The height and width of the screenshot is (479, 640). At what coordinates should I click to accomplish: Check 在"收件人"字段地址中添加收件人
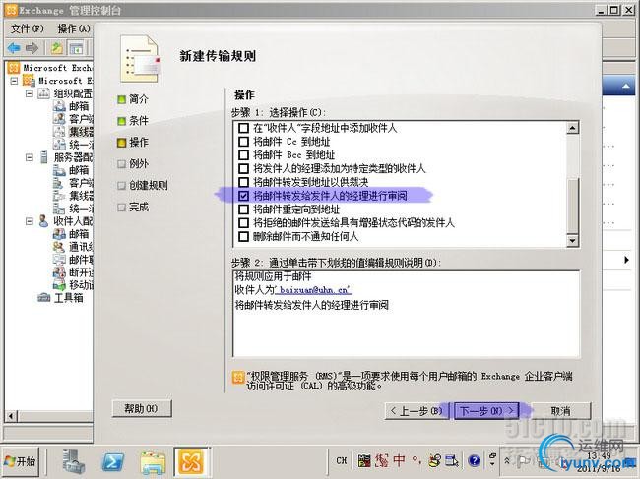point(243,128)
